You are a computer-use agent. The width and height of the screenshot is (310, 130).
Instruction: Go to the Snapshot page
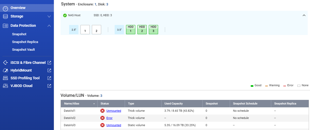click(19, 34)
